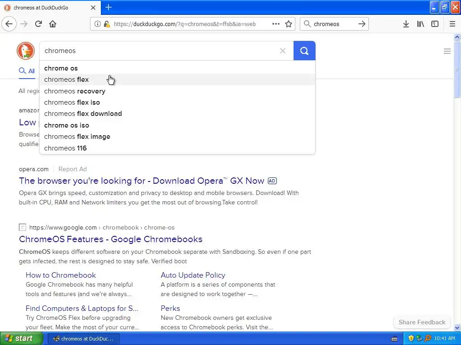Choose suggestion chromeos flex iso

pyautogui.click(x=177, y=102)
